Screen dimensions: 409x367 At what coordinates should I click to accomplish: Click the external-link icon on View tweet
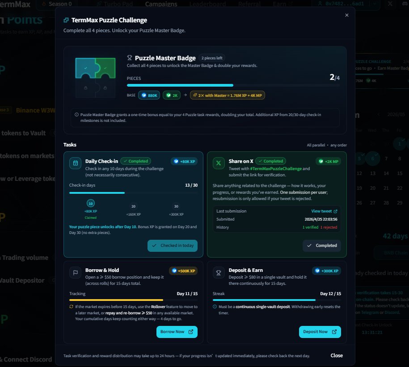click(x=335, y=211)
